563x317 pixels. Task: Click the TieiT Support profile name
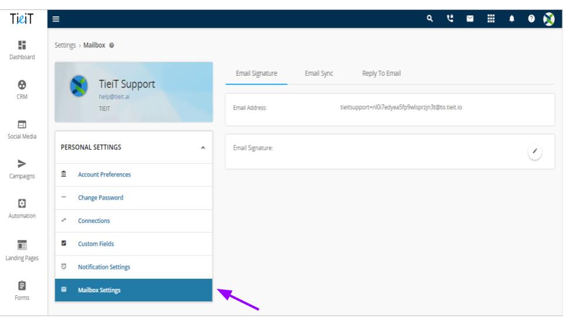click(127, 84)
